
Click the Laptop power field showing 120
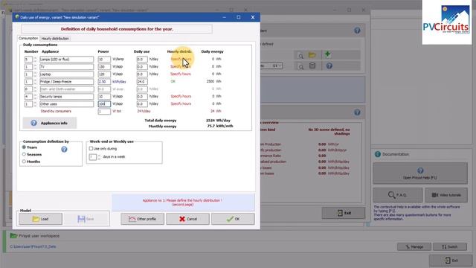coord(104,74)
